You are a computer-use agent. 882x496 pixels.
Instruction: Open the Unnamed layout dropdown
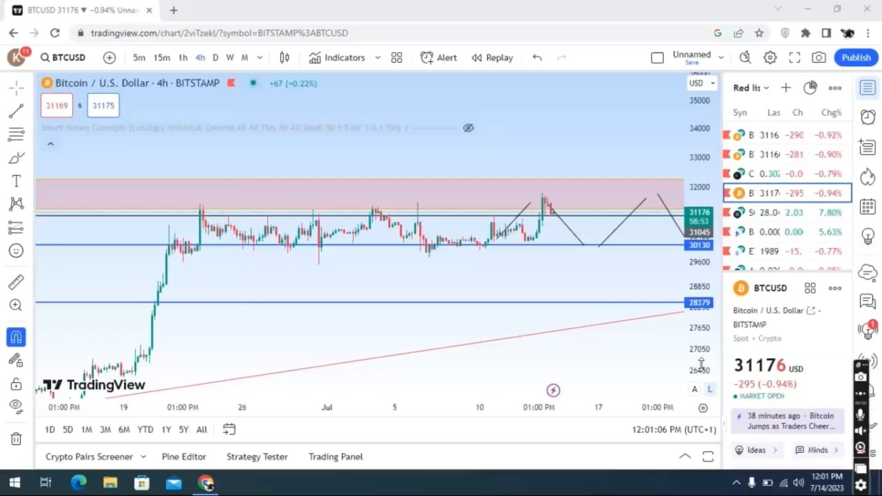721,57
